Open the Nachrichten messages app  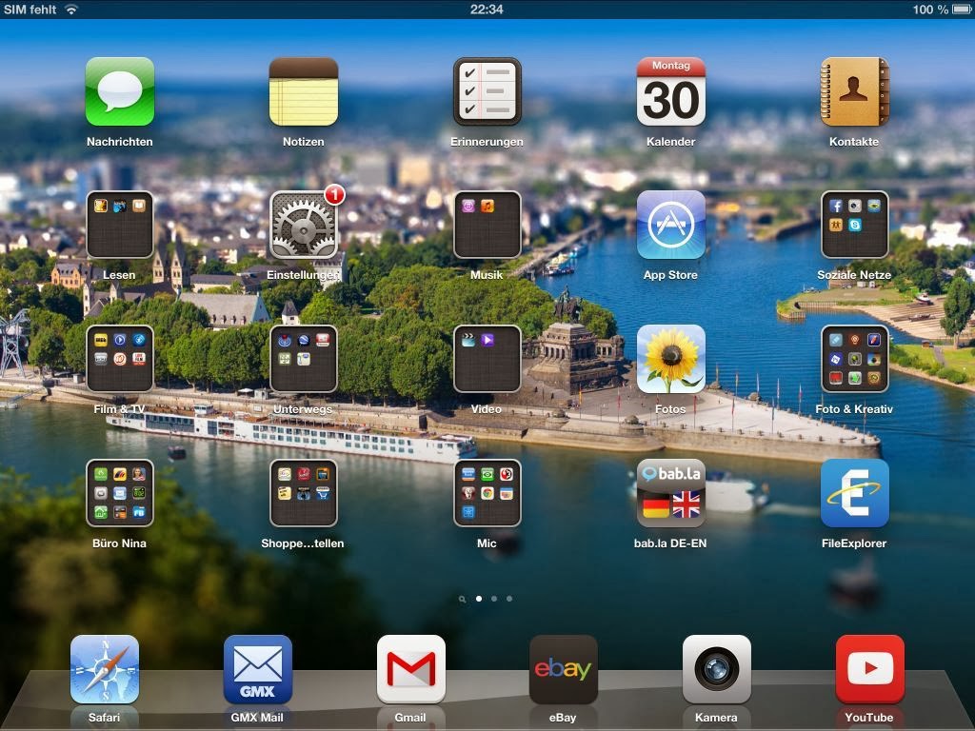pyautogui.click(x=119, y=91)
